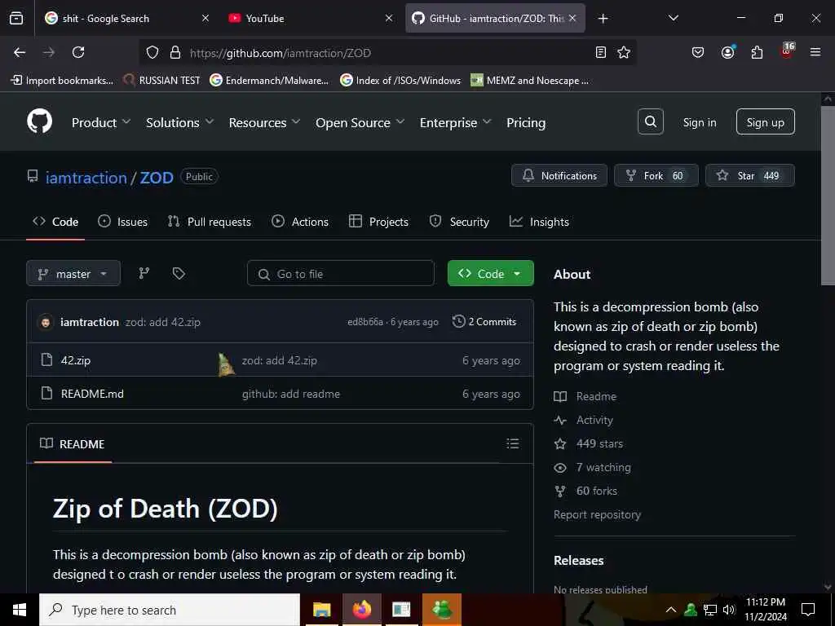This screenshot has width=835, height=626.
Task: Focus the Go to file search field
Action: coord(341,273)
